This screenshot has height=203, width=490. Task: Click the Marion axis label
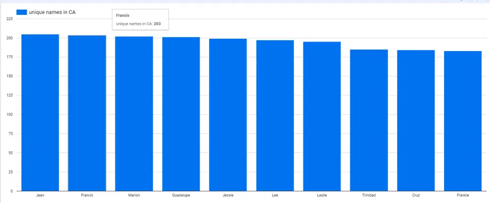134,195
